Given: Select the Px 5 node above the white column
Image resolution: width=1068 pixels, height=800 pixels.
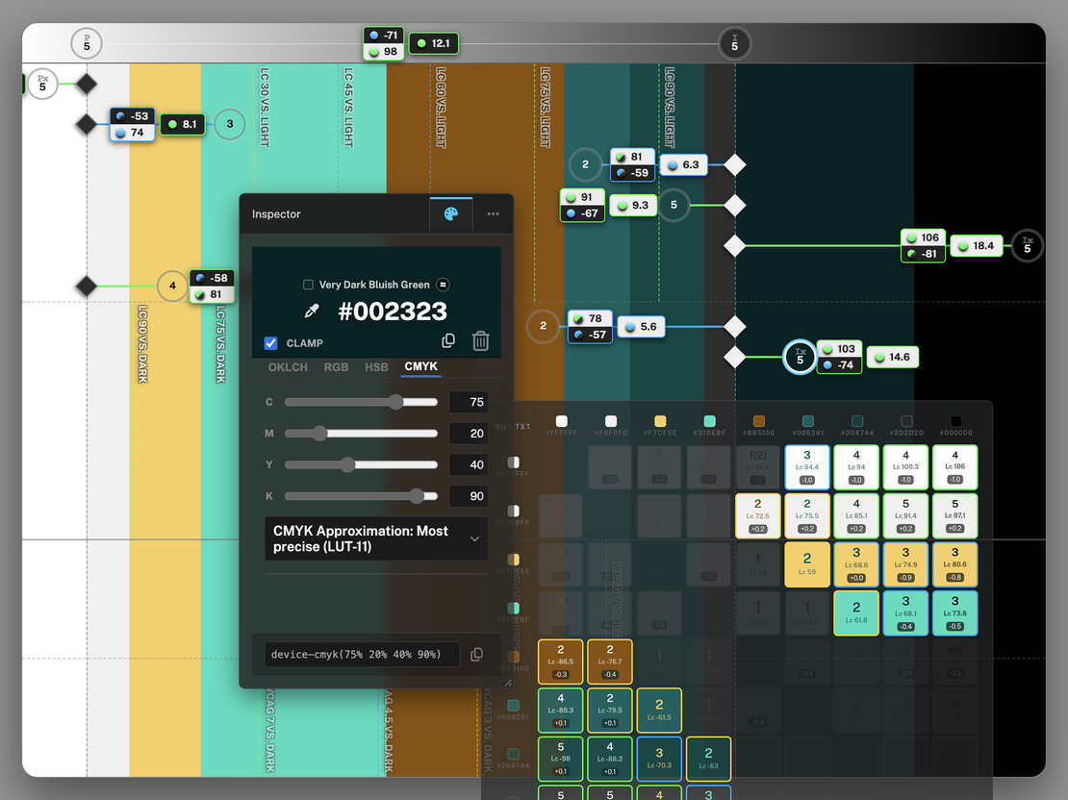Looking at the screenshot, I should [42, 84].
